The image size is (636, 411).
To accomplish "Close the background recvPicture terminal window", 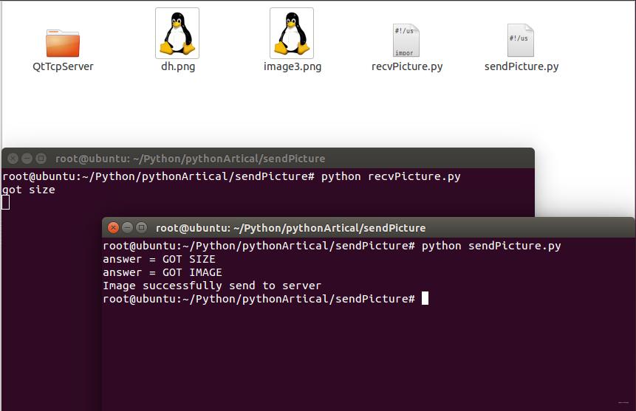I will pos(13,159).
